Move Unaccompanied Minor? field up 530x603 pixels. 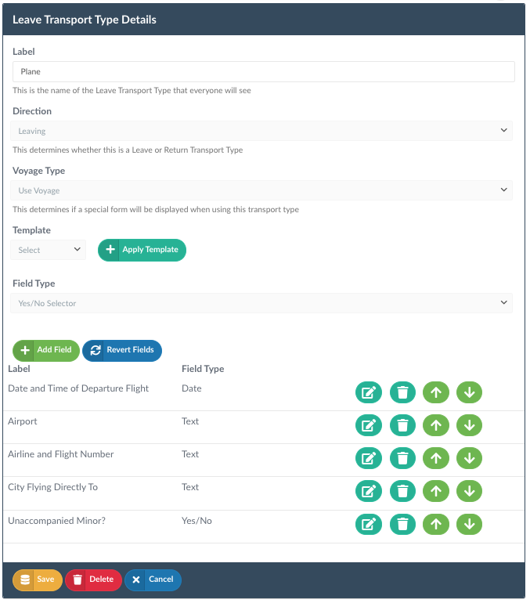click(436, 524)
